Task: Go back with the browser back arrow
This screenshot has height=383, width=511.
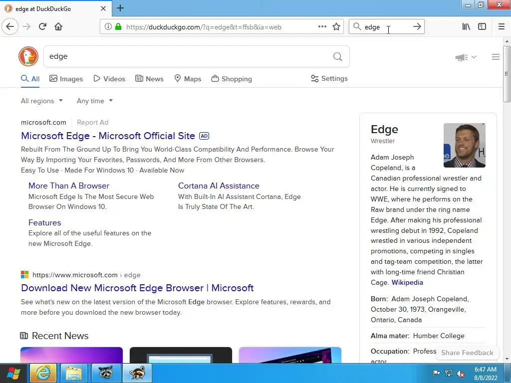Action: point(10,26)
